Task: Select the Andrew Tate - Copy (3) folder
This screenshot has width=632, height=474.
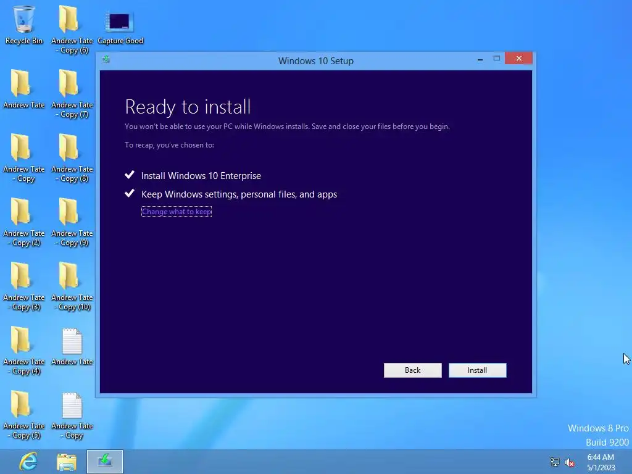Action: [x=24, y=286]
